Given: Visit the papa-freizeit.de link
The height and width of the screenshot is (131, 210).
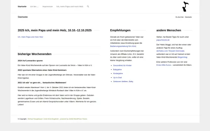Looking at the screenshot, I should pos(163,40).
